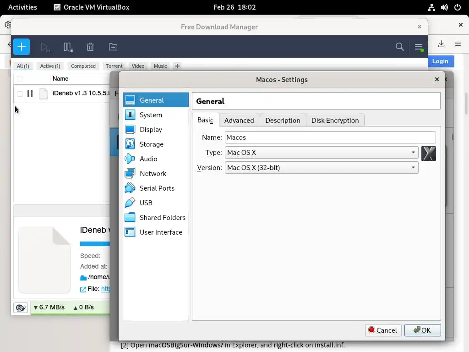Screen dimensions: 469x352
Task: Click the blue Login button
Action: tap(440, 61)
